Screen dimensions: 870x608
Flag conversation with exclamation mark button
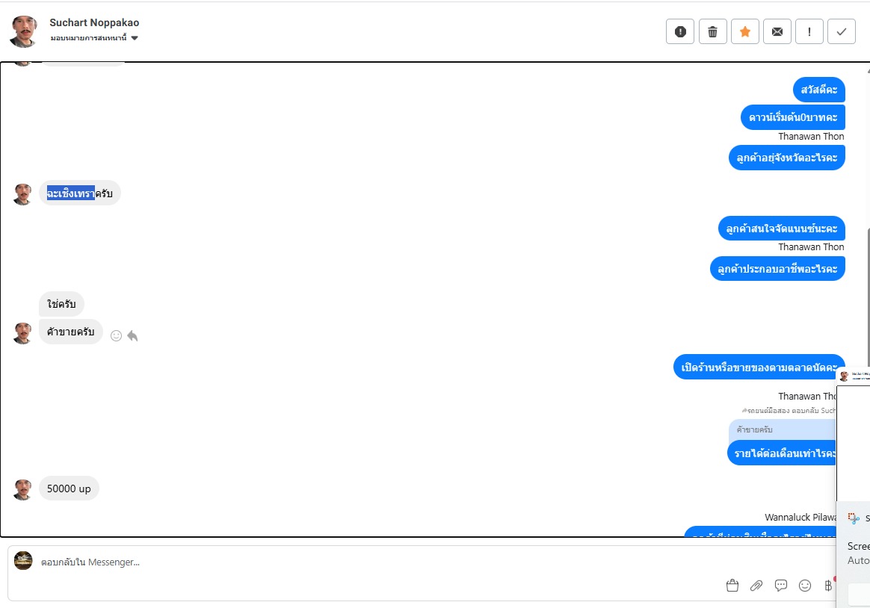click(x=809, y=31)
